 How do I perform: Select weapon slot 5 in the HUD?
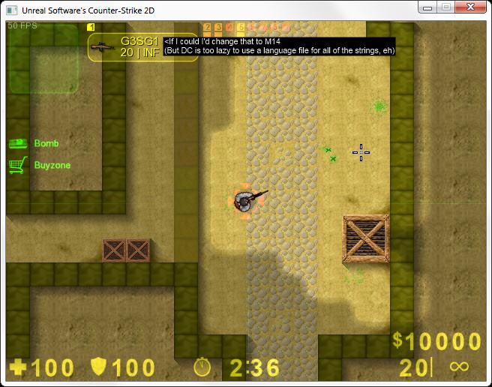tap(241, 27)
